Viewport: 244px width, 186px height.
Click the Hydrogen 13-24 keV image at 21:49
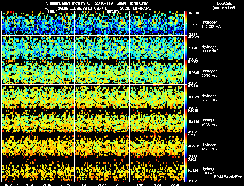pos(139,145)
